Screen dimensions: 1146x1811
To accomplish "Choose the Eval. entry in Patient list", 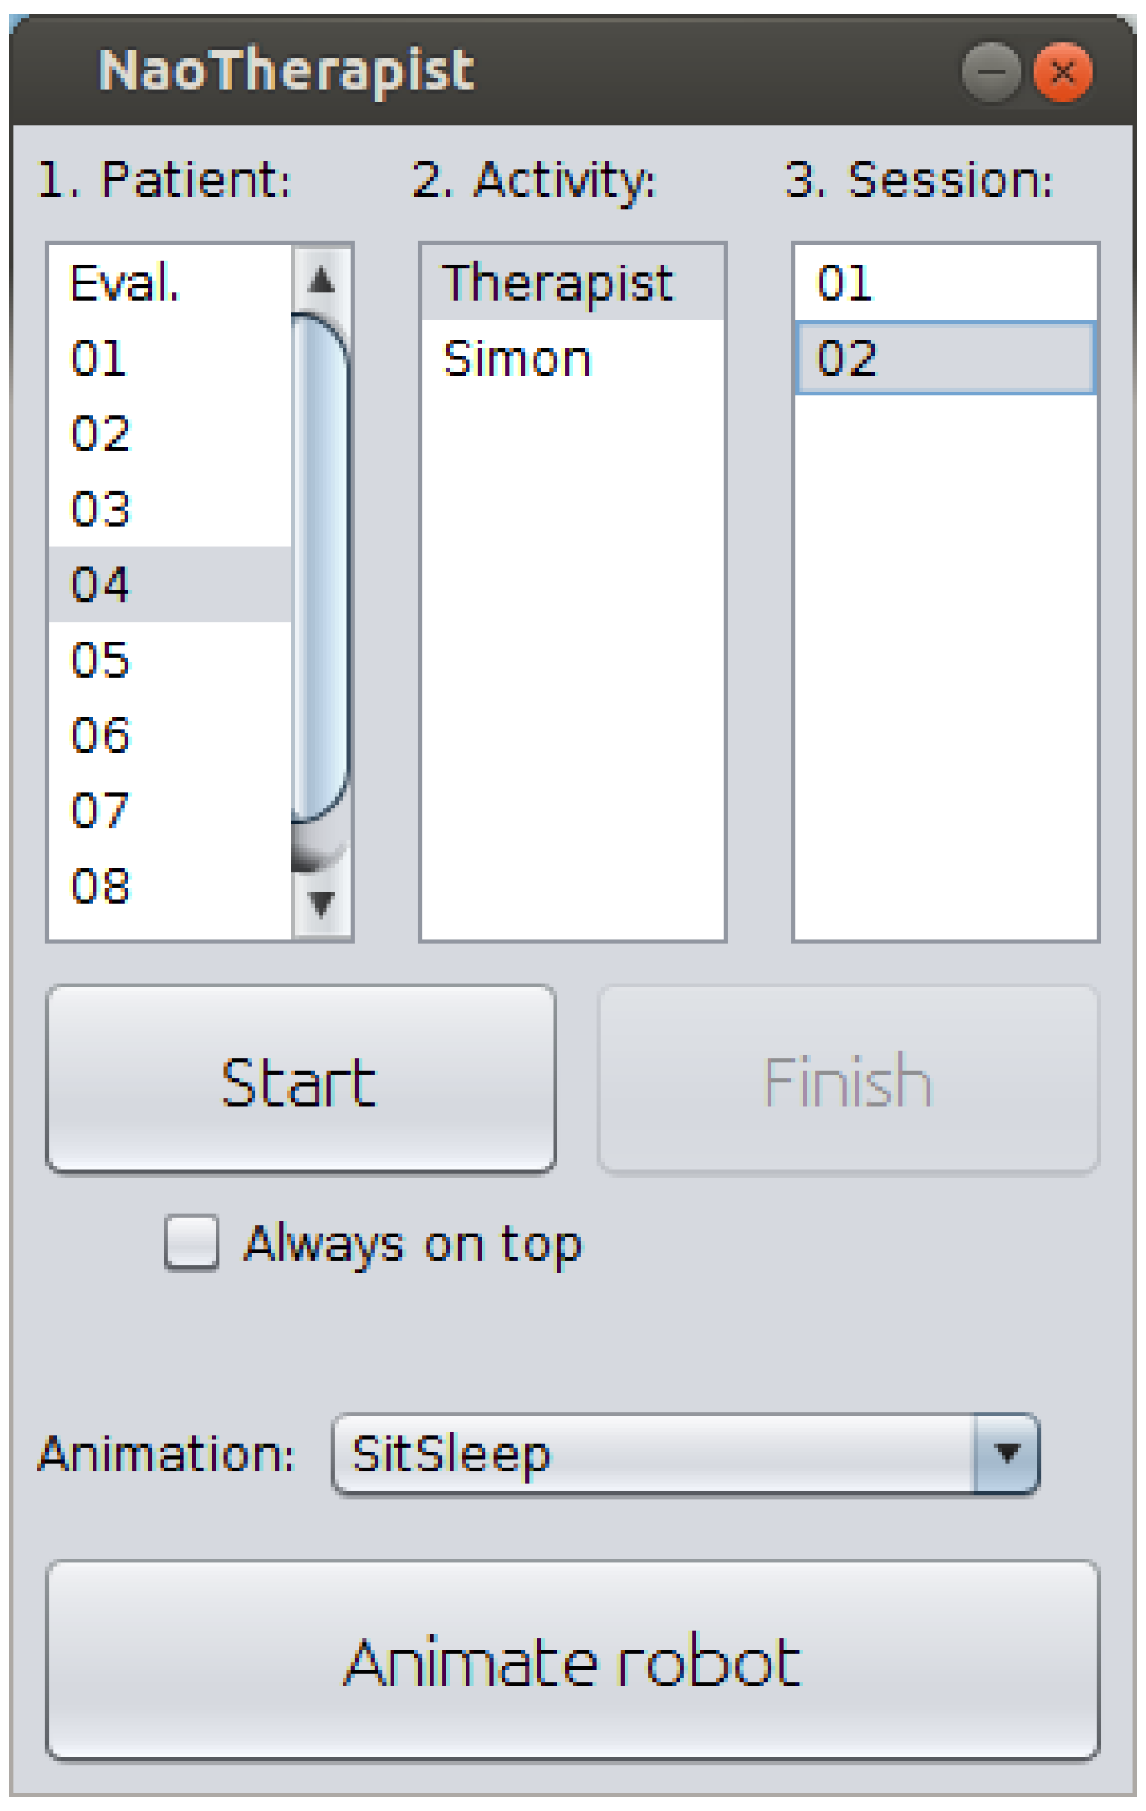I will [x=170, y=282].
